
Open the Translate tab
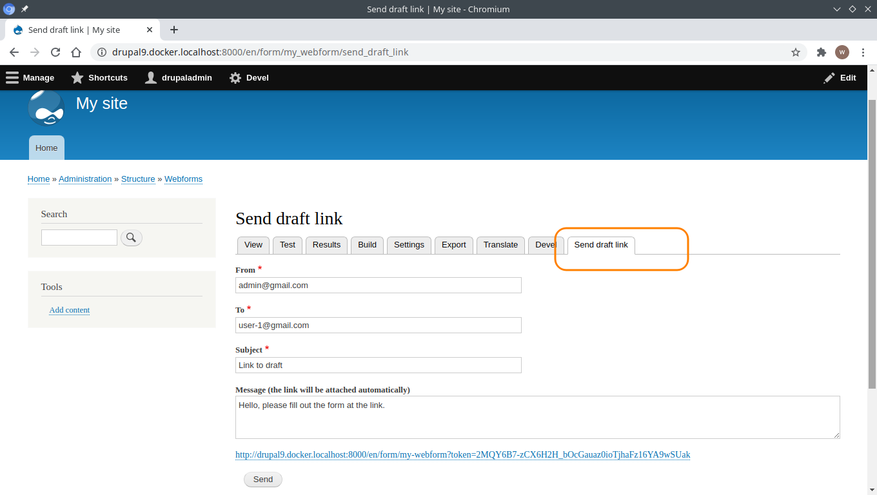tap(500, 245)
